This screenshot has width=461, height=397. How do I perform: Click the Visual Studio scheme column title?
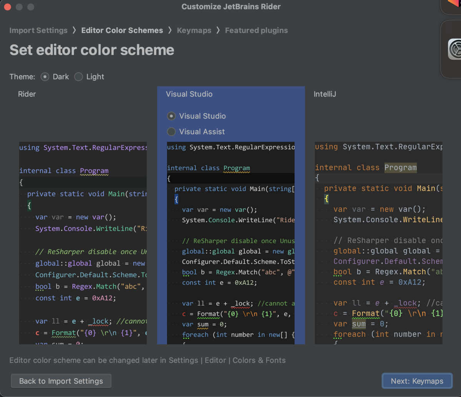click(x=189, y=94)
